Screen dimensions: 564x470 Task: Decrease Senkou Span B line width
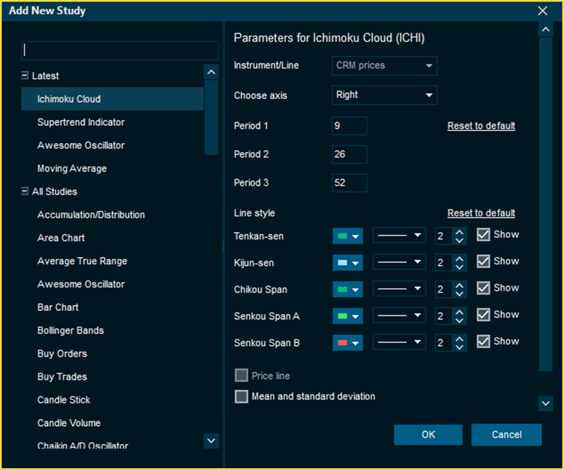coord(459,347)
